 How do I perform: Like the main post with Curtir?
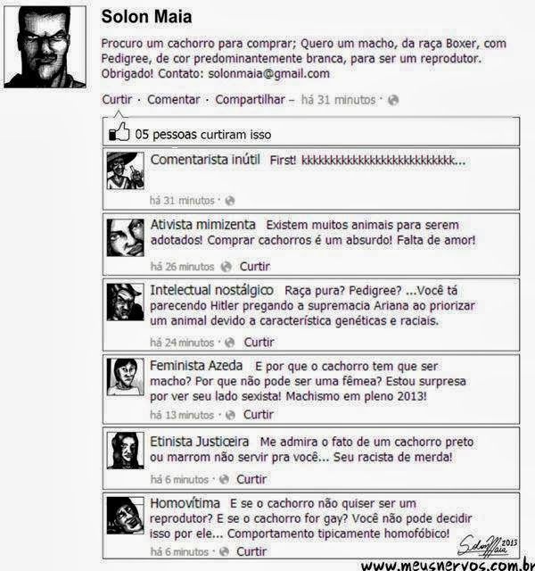pyautogui.click(x=117, y=99)
